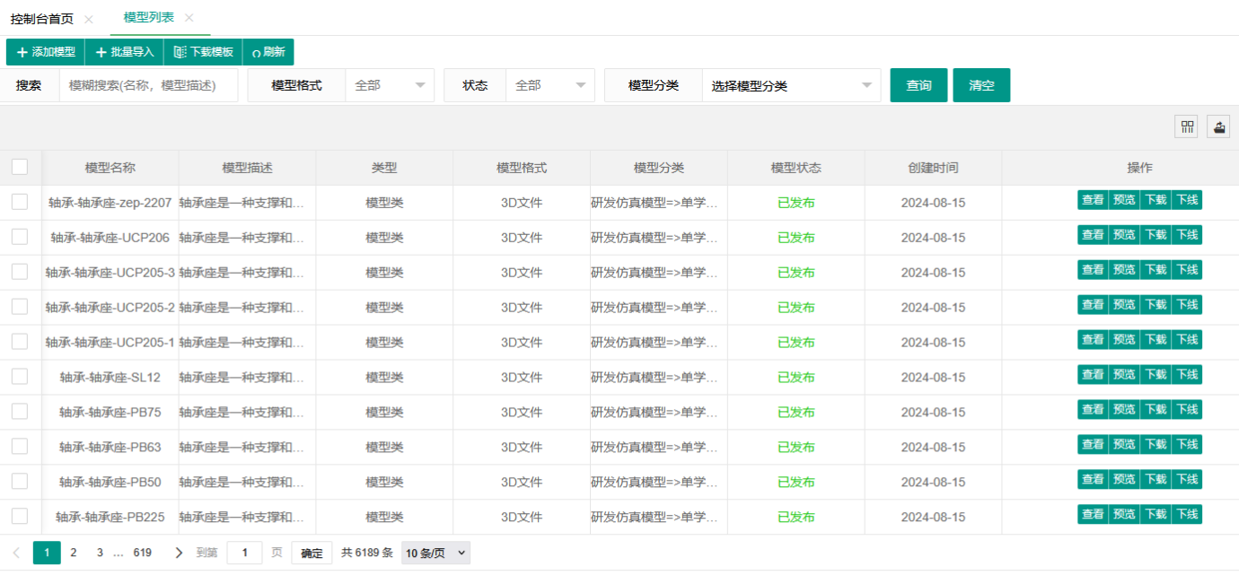The image size is (1239, 584).
Task: Change the 10 条/页 page size selector
Action: click(435, 553)
